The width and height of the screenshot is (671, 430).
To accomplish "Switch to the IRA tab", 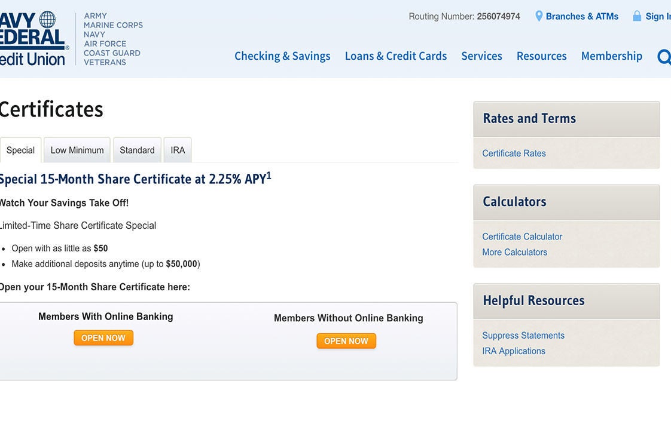I will click(x=178, y=150).
